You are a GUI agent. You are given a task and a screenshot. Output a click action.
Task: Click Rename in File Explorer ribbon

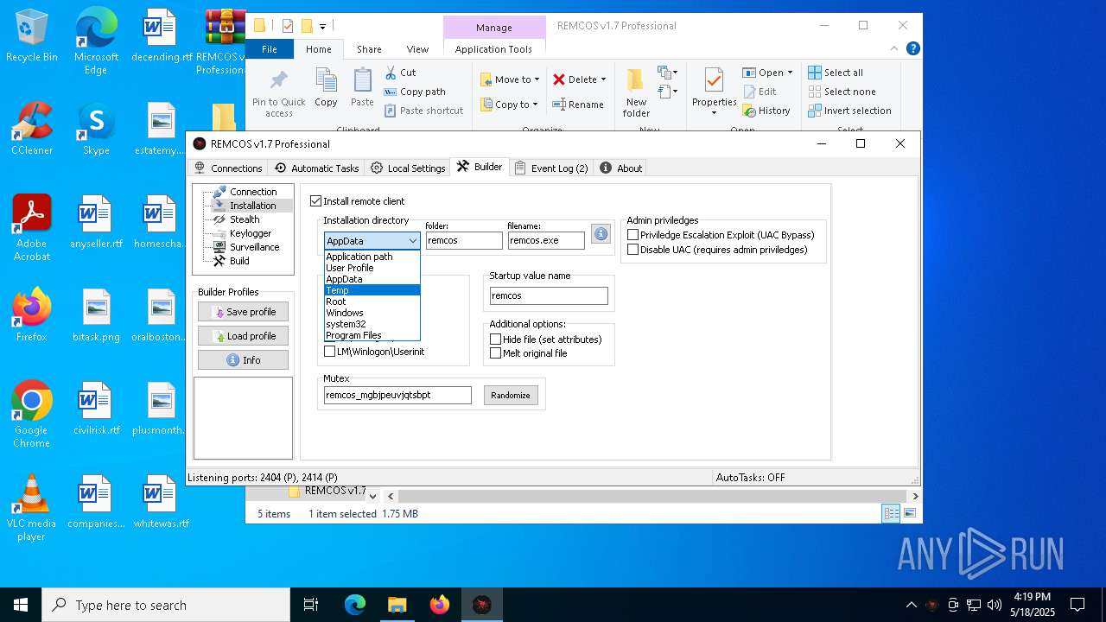tap(578, 105)
